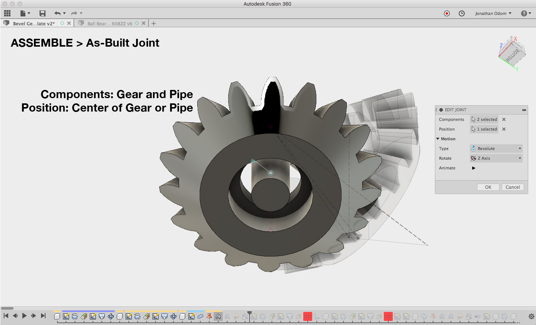Screen dimensions: 536x325
Task: Expand the Edit Joint dialog double arrow
Action: [524, 110]
